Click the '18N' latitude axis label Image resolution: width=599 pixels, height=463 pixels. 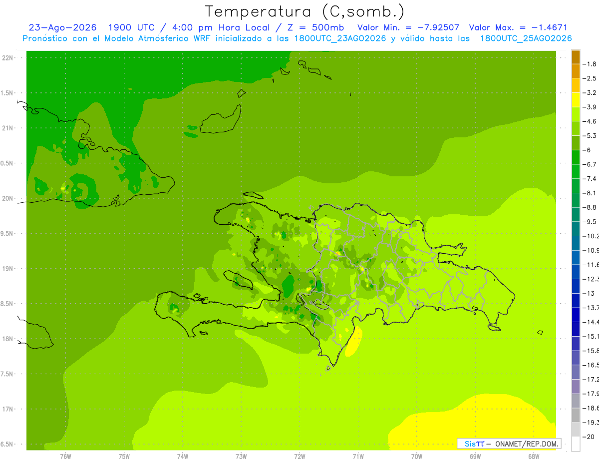coord(7,339)
